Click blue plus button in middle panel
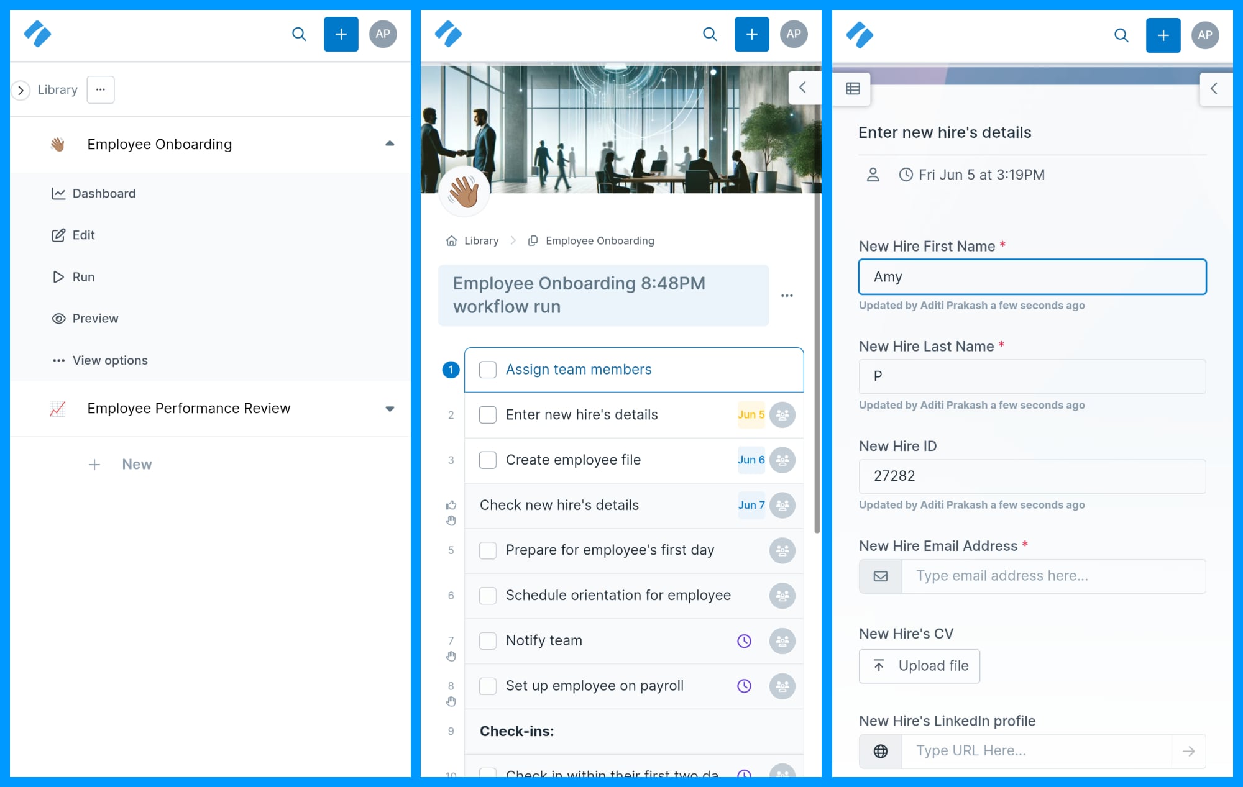 (x=751, y=34)
